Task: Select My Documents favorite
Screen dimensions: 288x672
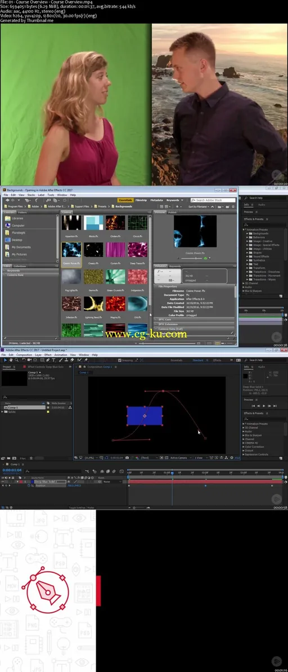Action: tap(21, 247)
